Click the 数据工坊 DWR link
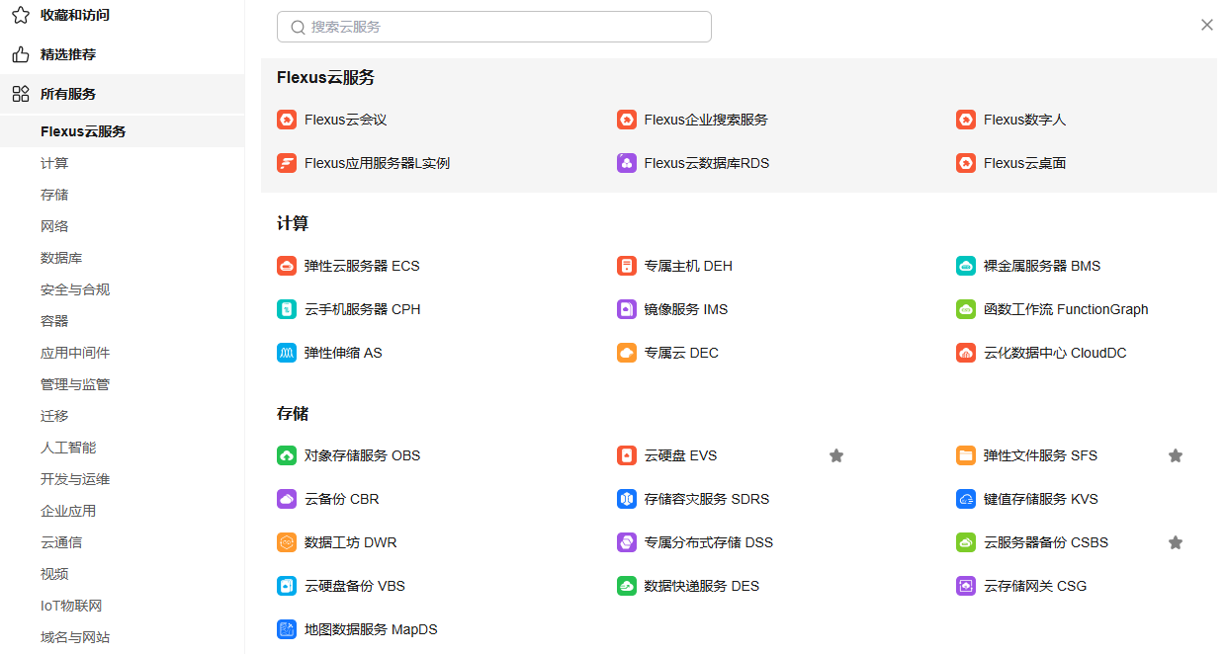 click(x=350, y=542)
